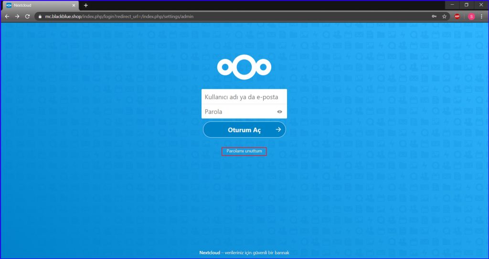The image size is (489, 259).
Task: Click the Parolamı unuttum link
Action: click(244, 151)
